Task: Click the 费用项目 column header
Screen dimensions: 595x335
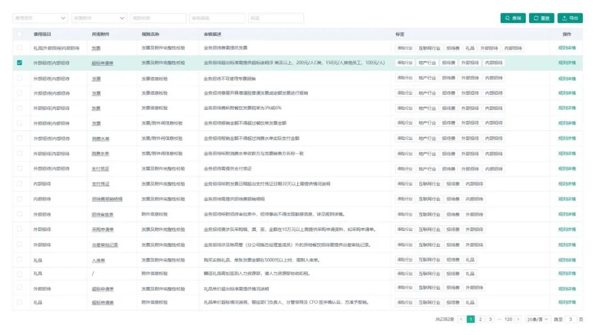Action: tap(42, 34)
